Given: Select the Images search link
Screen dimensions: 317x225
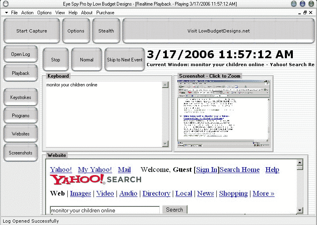Looking at the screenshot, I should 80,193.
